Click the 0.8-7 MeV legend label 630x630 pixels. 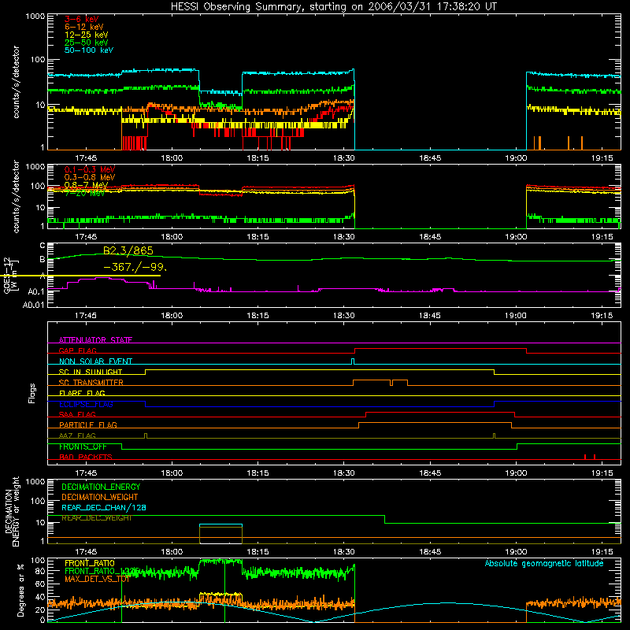pos(86,185)
